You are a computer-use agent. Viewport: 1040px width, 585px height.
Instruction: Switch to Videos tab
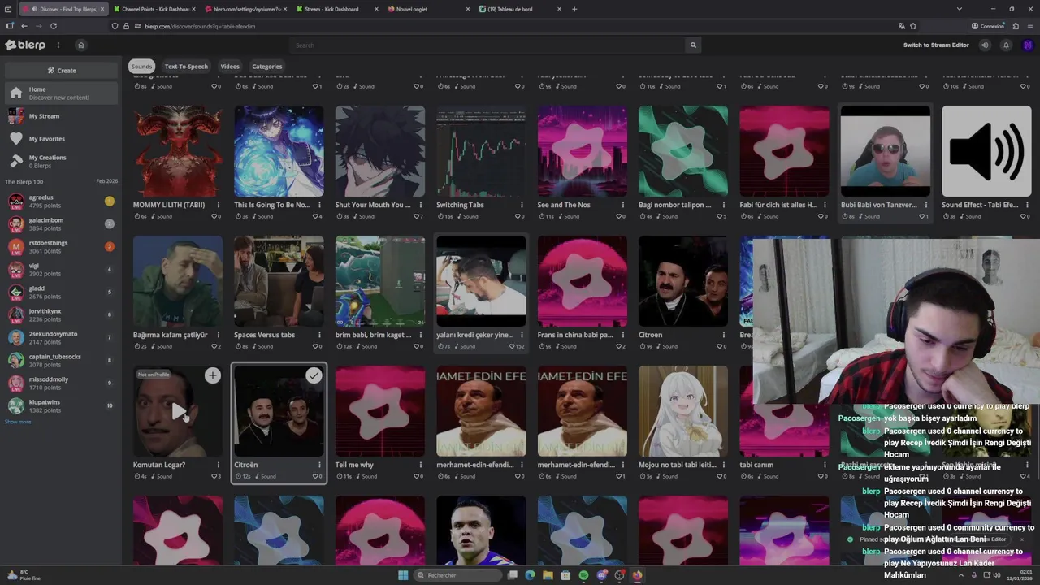(230, 67)
